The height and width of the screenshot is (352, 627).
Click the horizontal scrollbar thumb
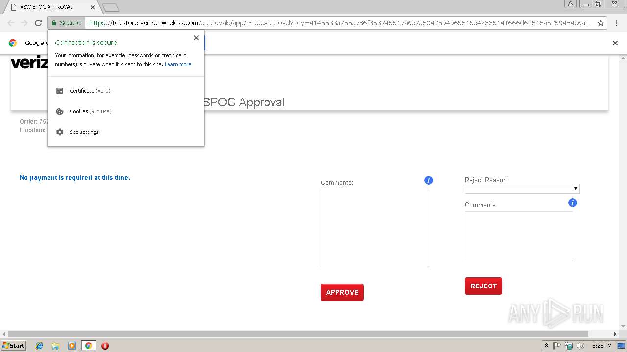click(297, 334)
